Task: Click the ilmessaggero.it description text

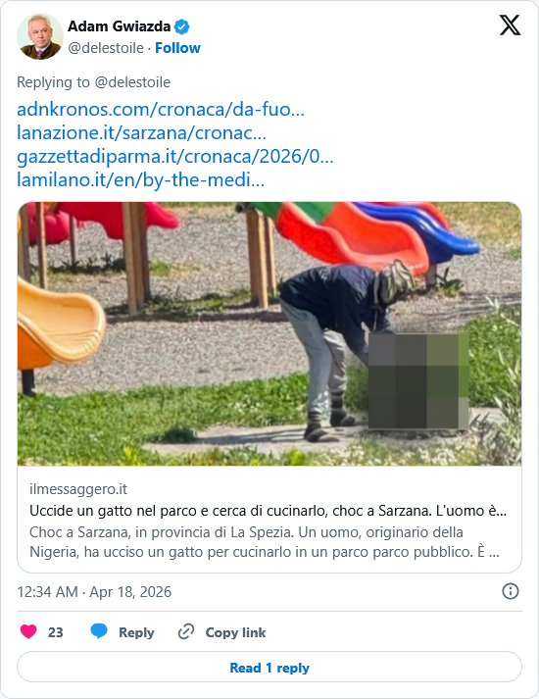Action: click(x=265, y=542)
